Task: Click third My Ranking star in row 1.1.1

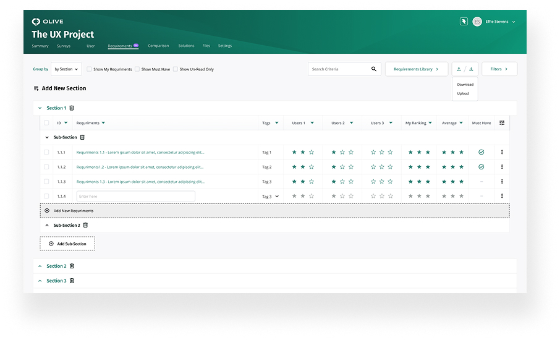Action: click(428, 152)
